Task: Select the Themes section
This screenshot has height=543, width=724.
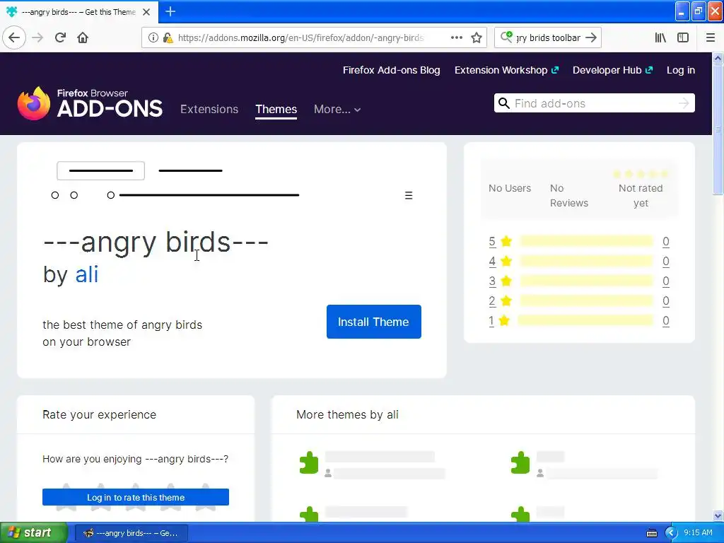Action: [276, 110]
